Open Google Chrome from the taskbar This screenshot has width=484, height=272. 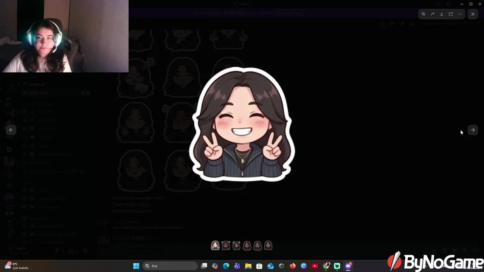click(326, 266)
